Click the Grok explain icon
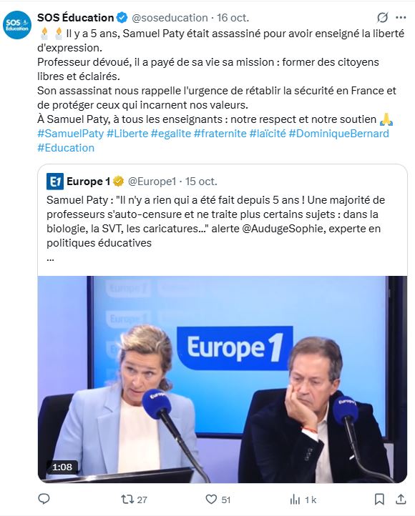The height and width of the screenshot is (516, 415). click(x=382, y=17)
